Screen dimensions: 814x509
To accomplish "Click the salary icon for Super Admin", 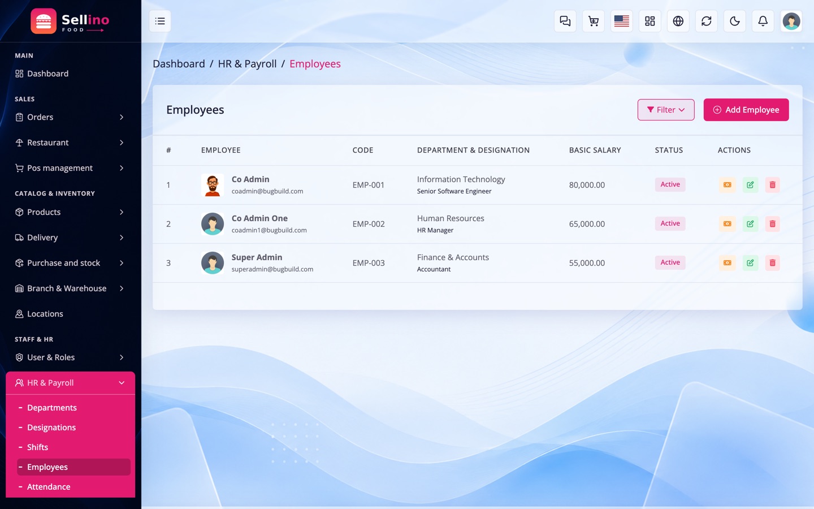I will [728, 263].
